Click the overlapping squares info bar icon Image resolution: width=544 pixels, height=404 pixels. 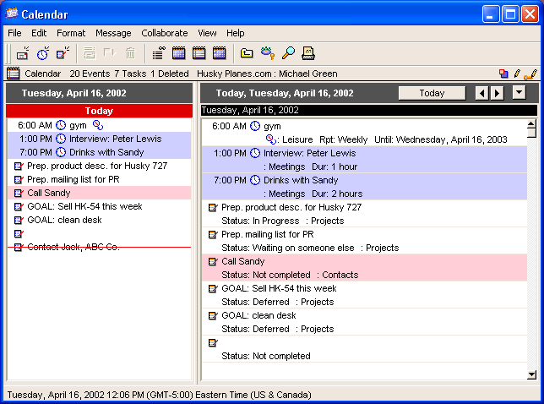(x=503, y=74)
